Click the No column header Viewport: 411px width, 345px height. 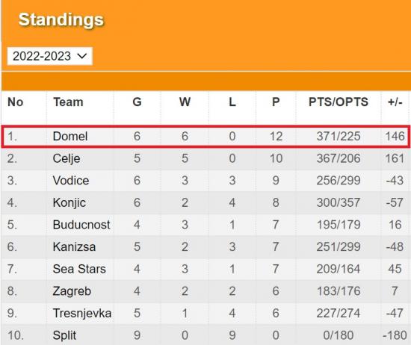16,102
